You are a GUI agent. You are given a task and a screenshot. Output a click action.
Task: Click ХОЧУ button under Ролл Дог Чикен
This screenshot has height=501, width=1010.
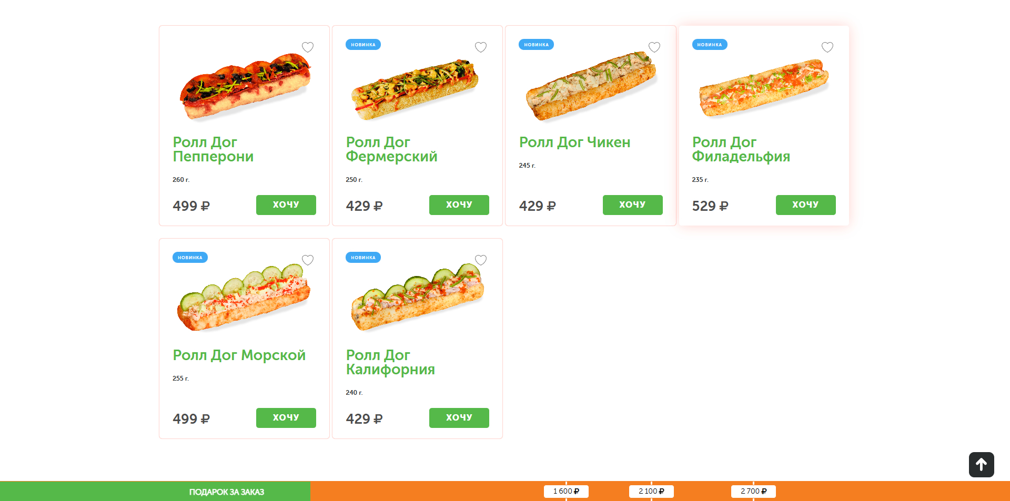click(632, 205)
